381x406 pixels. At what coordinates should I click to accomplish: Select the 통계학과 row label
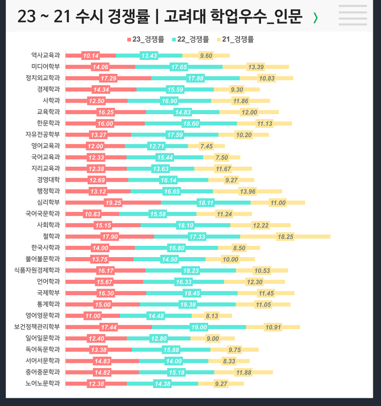pyautogui.click(x=48, y=304)
